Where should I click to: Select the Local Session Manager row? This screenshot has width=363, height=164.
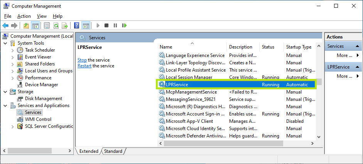pos(237,77)
